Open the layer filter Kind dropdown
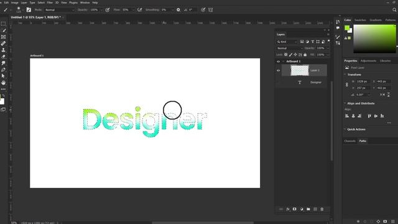 pyautogui.click(x=287, y=42)
